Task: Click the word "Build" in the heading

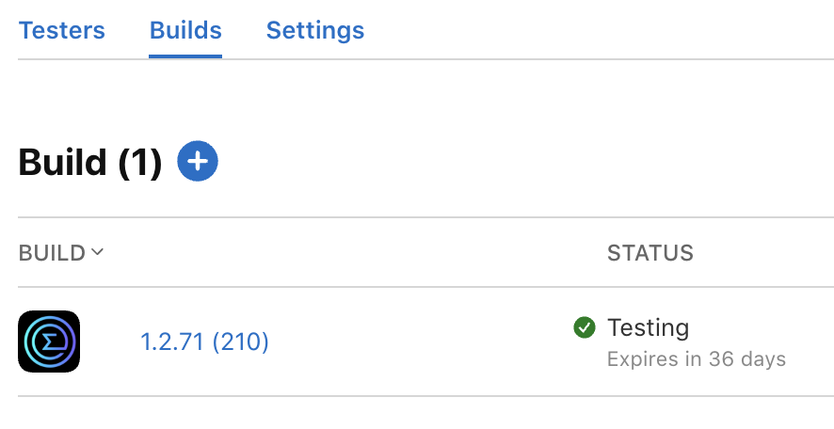Action: (x=63, y=162)
